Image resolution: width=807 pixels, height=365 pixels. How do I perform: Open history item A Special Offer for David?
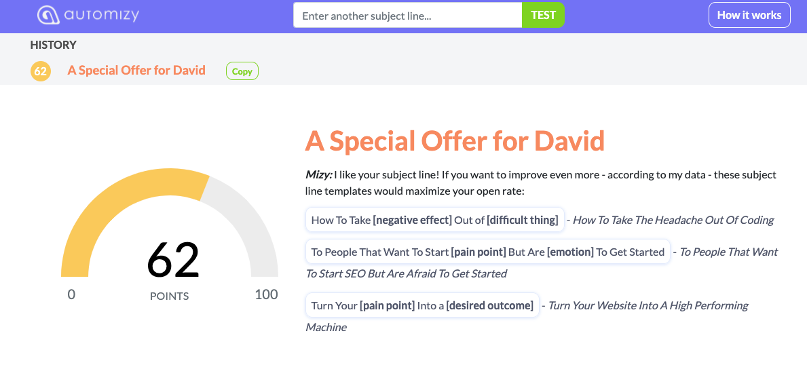click(136, 70)
